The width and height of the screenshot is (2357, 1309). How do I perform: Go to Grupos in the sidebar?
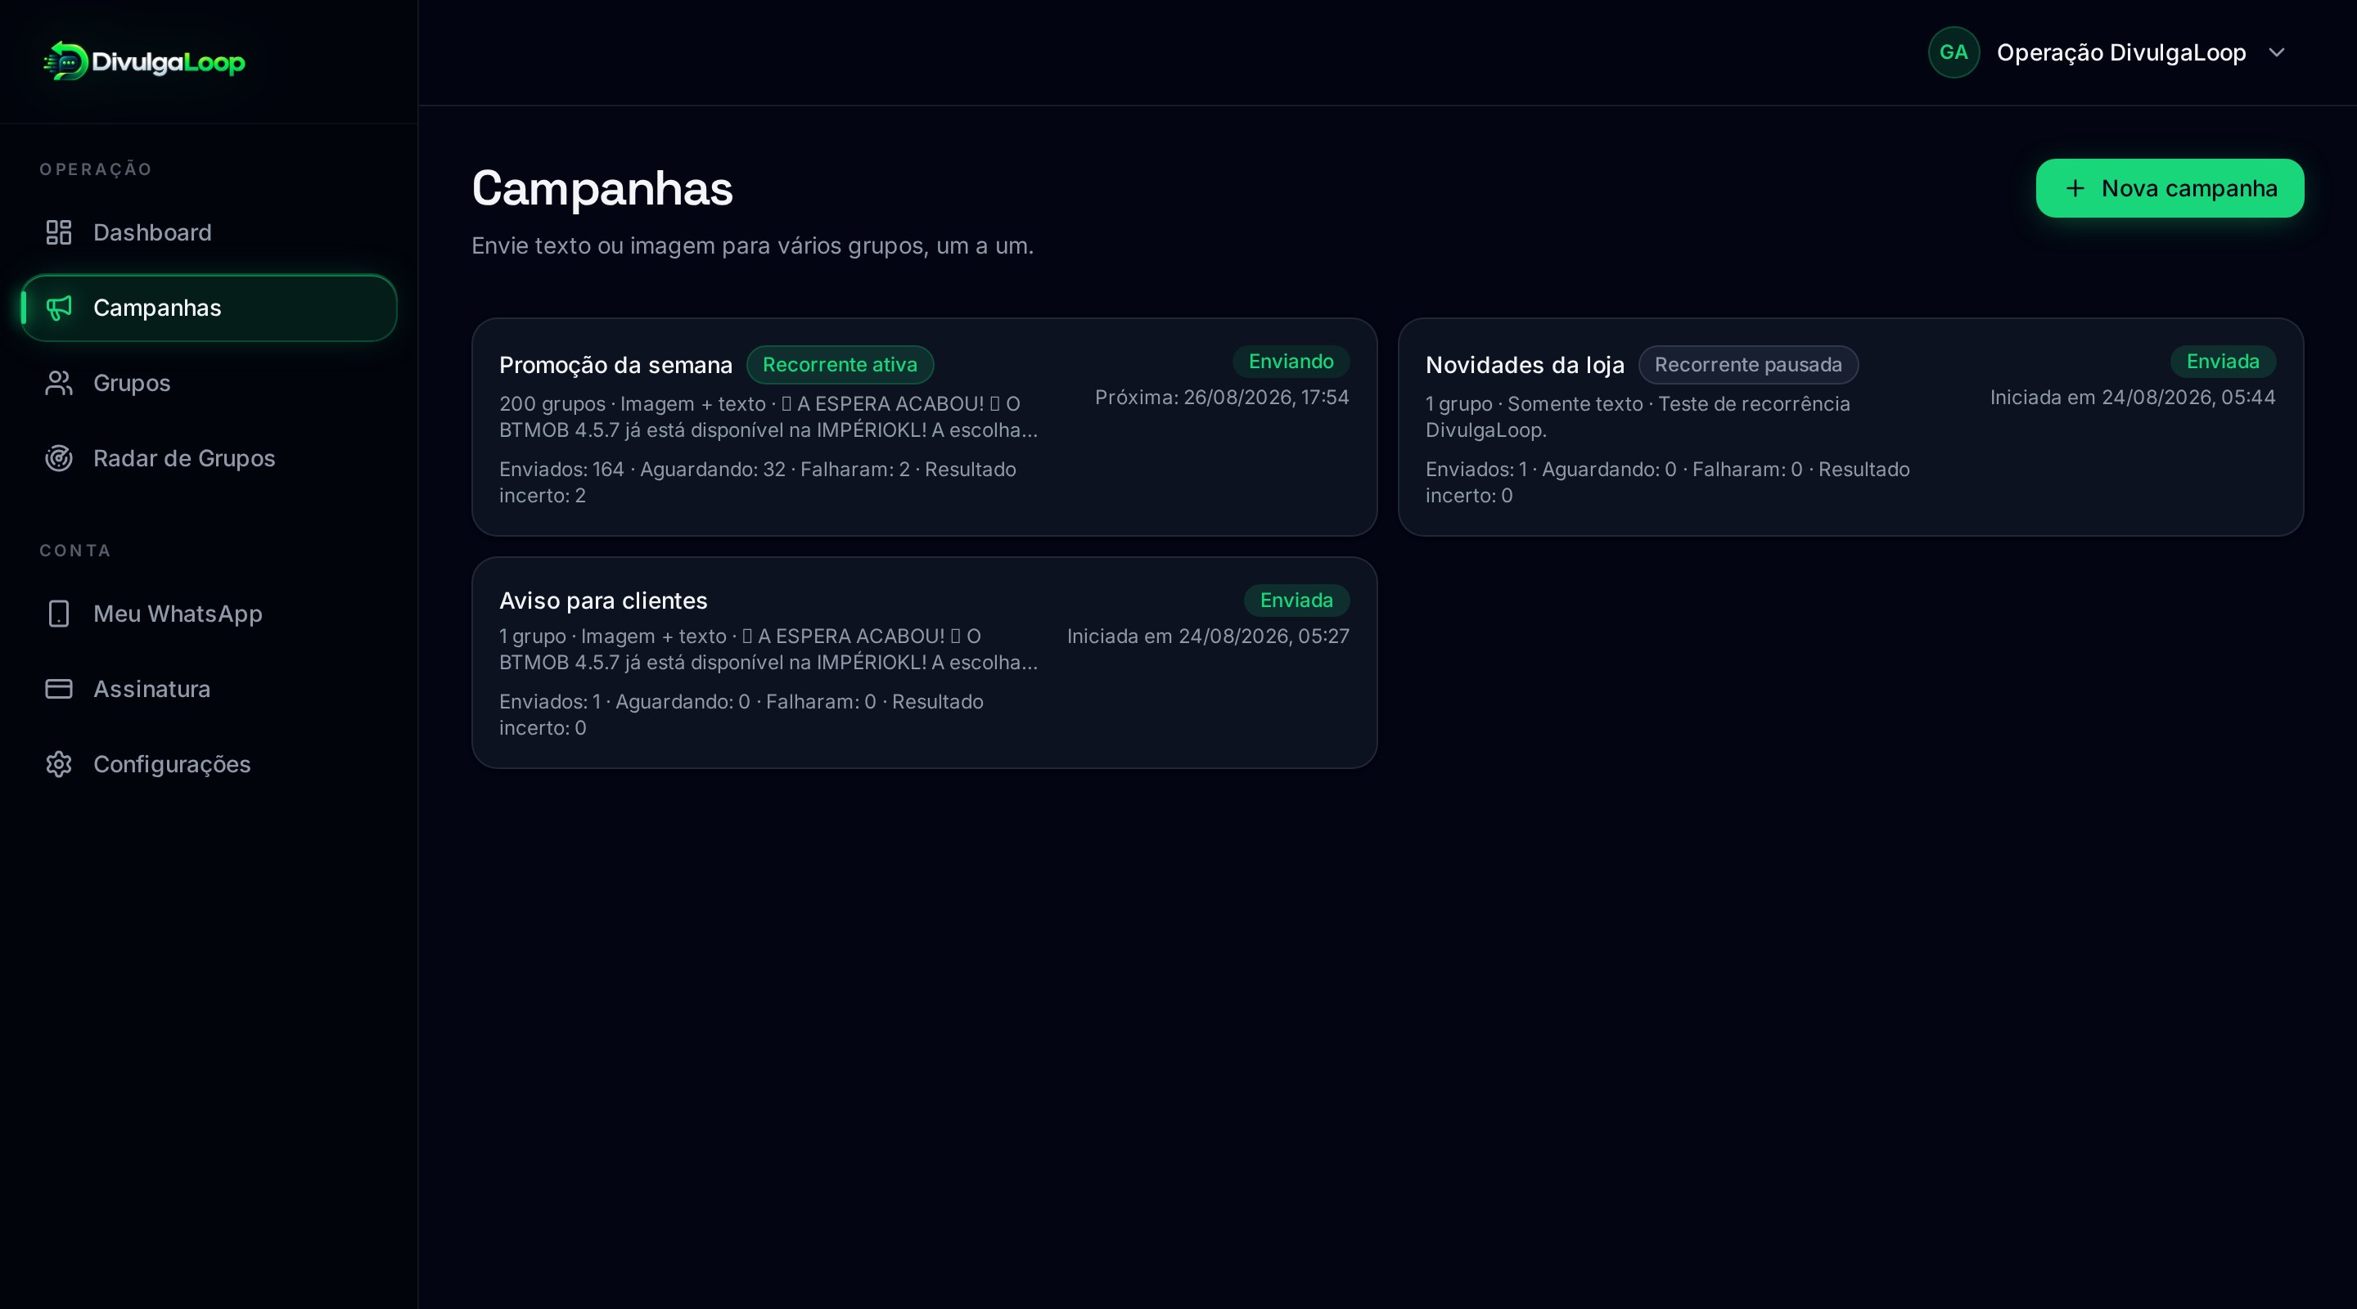pos(209,382)
